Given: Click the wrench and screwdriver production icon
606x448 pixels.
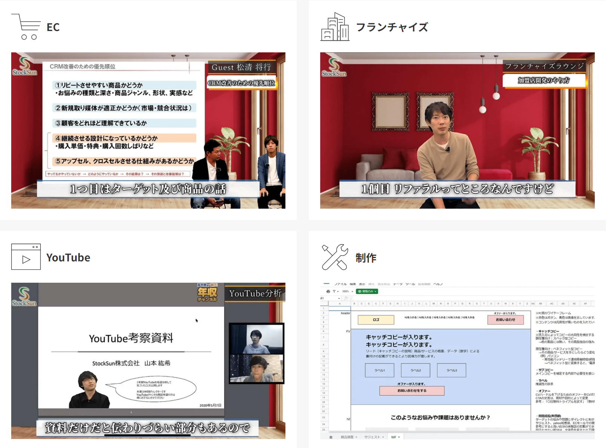Looking at the screenshot, I should (335, 257).
